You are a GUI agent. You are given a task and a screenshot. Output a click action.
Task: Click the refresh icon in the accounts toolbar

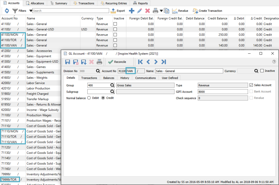7,11
